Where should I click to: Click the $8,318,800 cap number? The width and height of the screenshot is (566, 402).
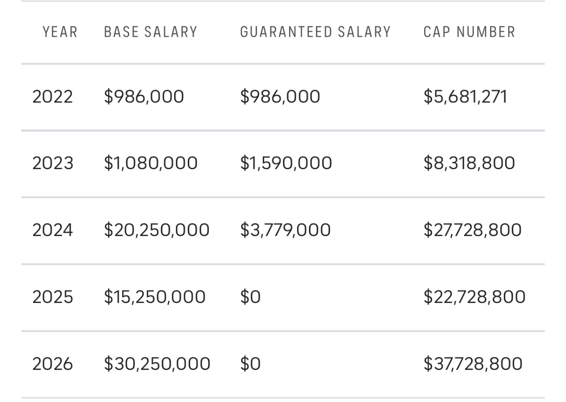tap(469, 163)
